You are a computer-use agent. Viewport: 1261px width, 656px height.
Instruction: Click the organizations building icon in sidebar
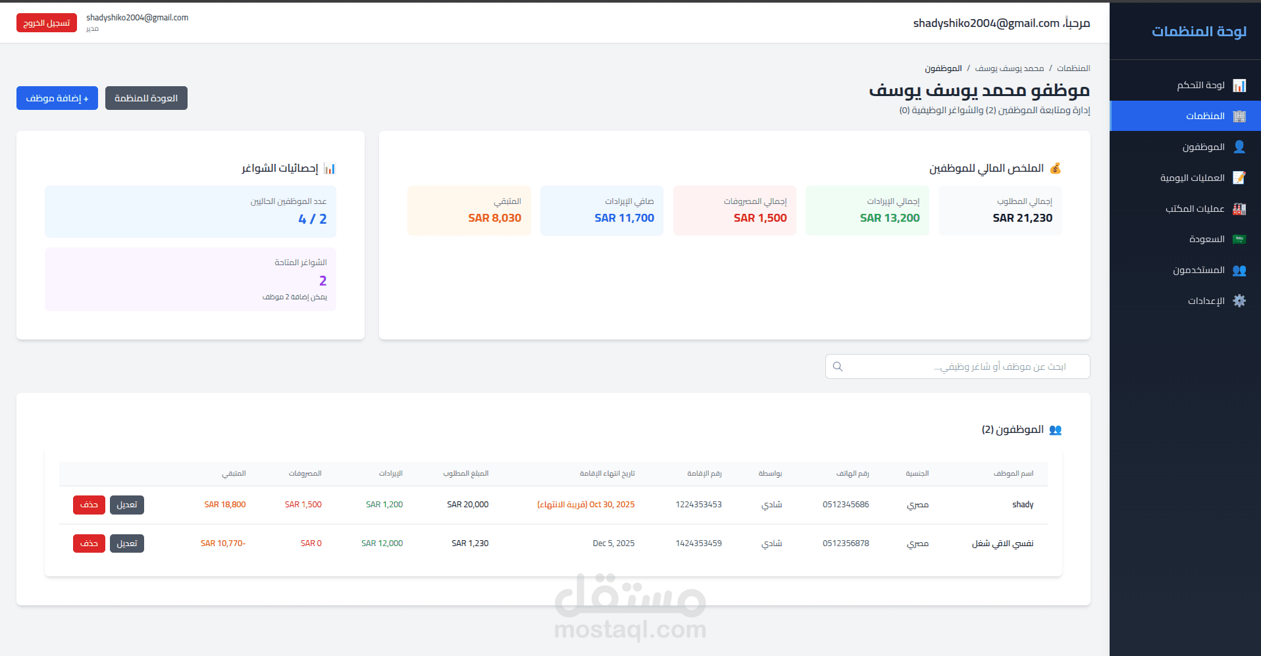point(1239,116)
